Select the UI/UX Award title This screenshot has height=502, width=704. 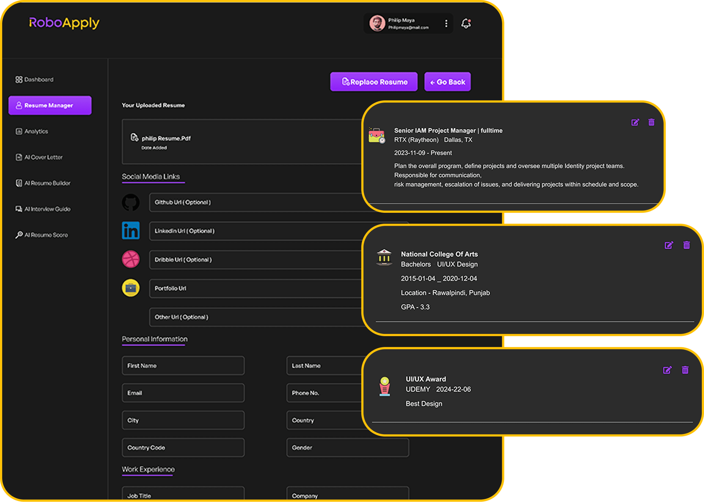pos(426,379)
